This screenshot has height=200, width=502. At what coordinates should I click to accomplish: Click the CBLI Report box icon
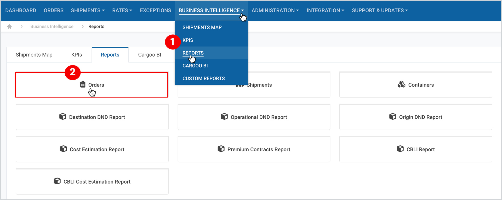(400, 149)
